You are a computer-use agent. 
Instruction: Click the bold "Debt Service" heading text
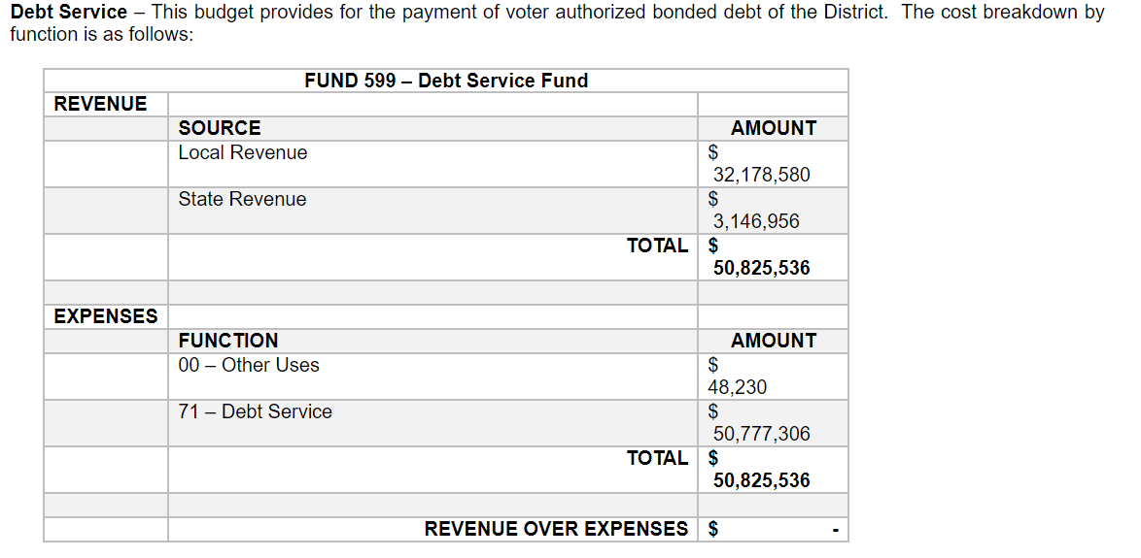[68, 13]
